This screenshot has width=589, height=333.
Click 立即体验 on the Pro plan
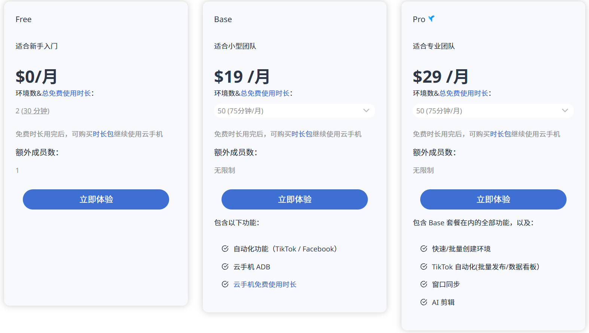(493, 199)
